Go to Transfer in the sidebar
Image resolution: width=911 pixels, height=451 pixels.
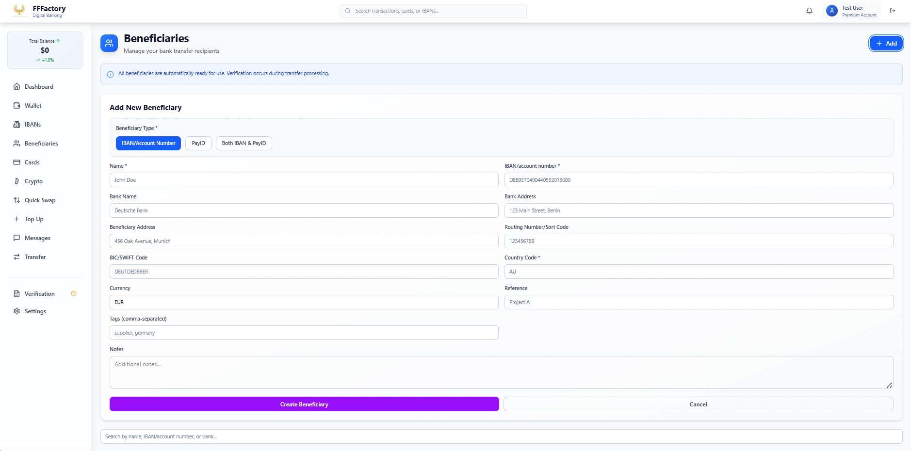(35, 257)
